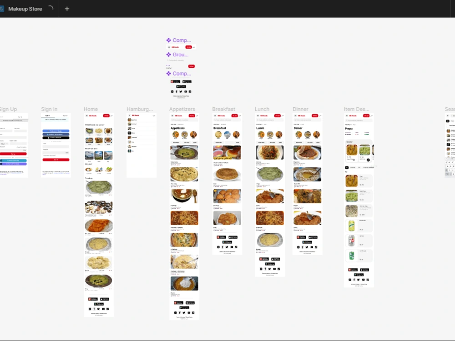Screen dimensions: 455x341
Task: Click hamburger icon in Item Des... frame header
Action: (346, 115)
